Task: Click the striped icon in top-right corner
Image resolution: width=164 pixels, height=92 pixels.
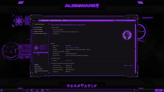Action: point(140,2)
